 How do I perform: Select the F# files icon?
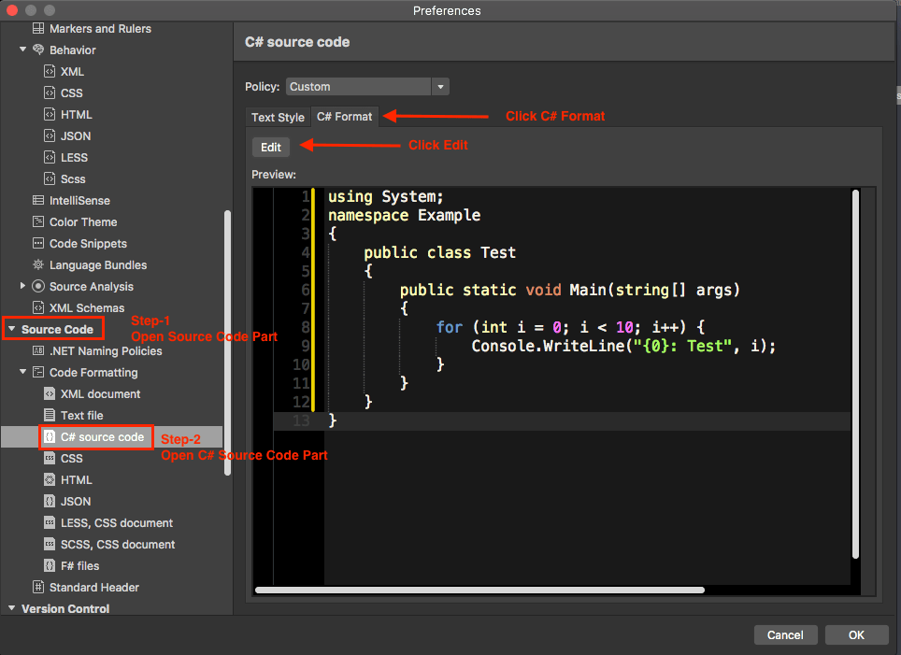50,565
